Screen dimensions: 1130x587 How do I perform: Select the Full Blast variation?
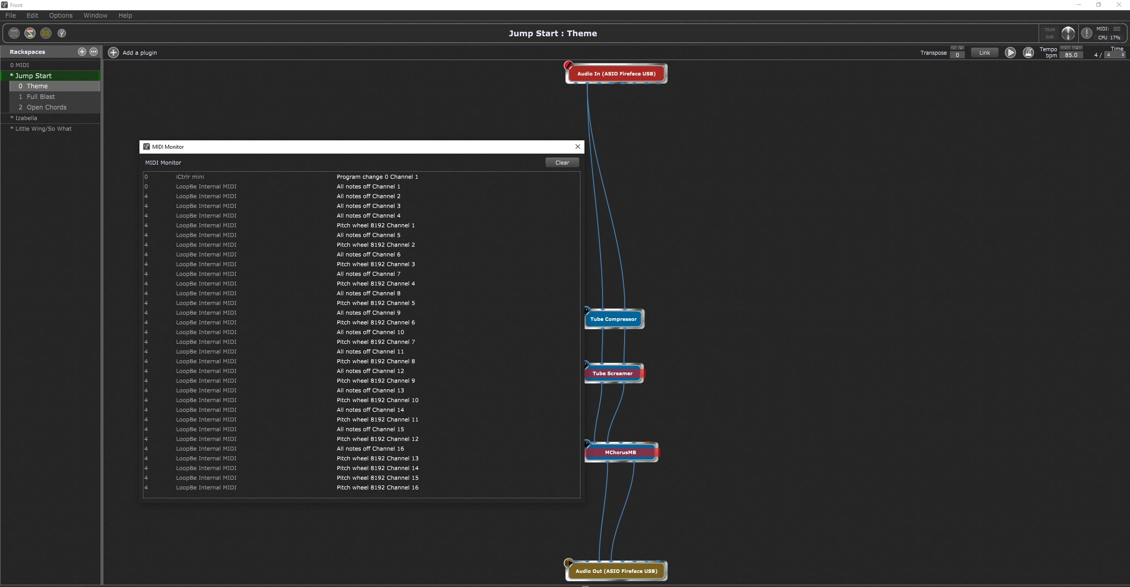click(x=41, y=97)
